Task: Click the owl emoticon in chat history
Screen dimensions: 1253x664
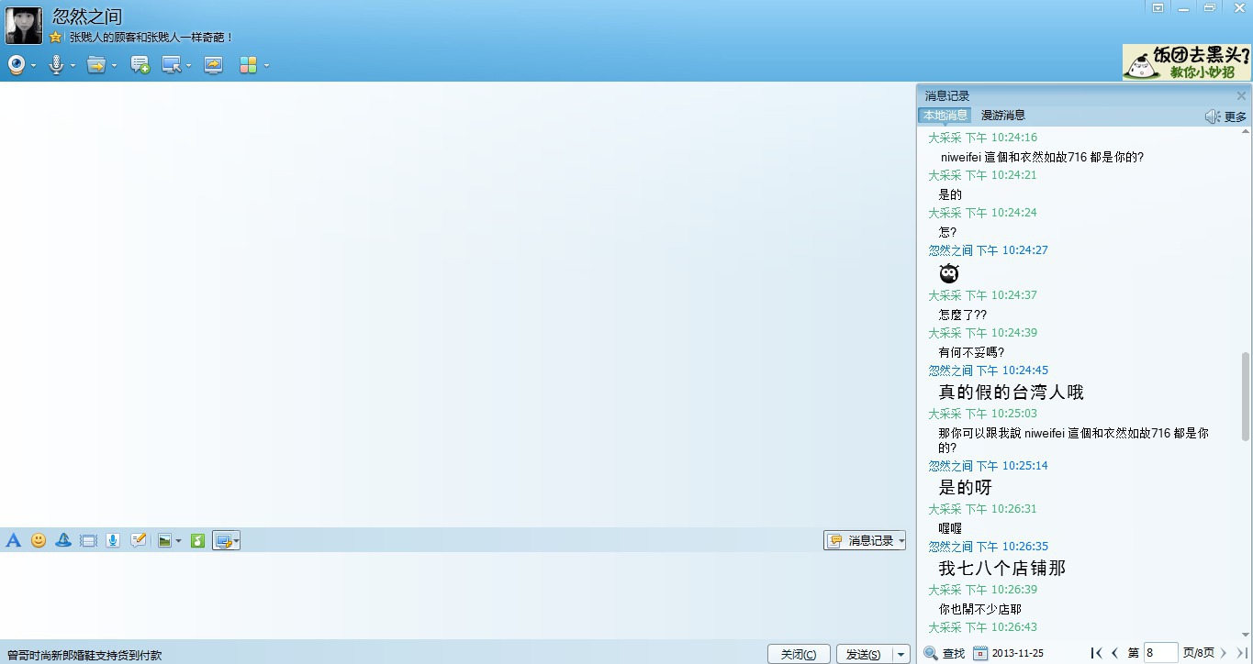Action: click(x=949, y=273)
